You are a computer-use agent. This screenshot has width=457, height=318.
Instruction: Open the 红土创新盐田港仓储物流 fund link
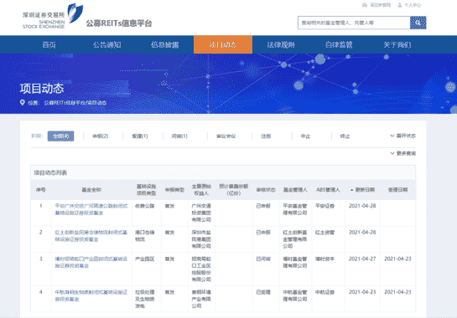coord(91,236)
